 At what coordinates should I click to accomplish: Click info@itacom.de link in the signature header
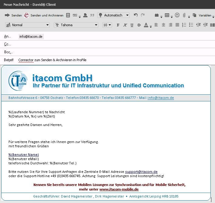[x=161, y=98]
